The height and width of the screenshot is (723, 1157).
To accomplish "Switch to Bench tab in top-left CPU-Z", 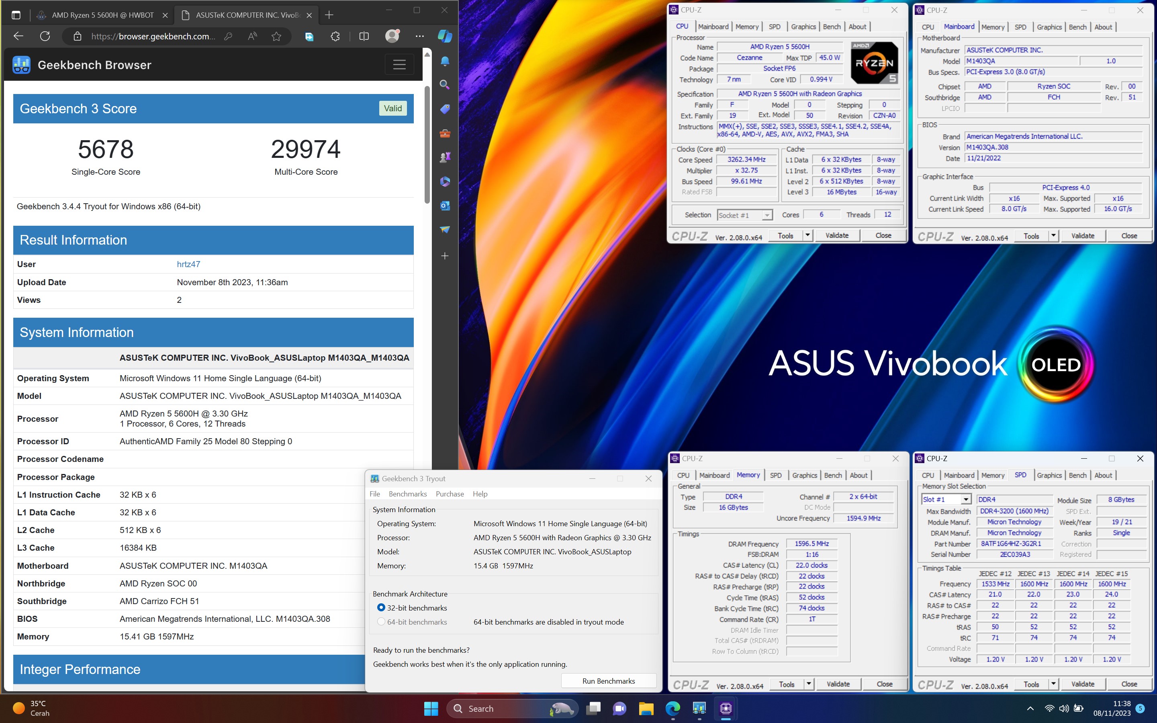I will coord(832,27).
